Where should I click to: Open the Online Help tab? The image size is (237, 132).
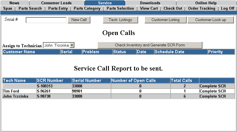pyautogui.click(x=206, y=3)
